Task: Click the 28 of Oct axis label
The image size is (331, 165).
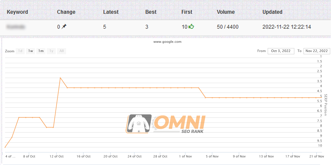Action: click(x=160, y=156)
